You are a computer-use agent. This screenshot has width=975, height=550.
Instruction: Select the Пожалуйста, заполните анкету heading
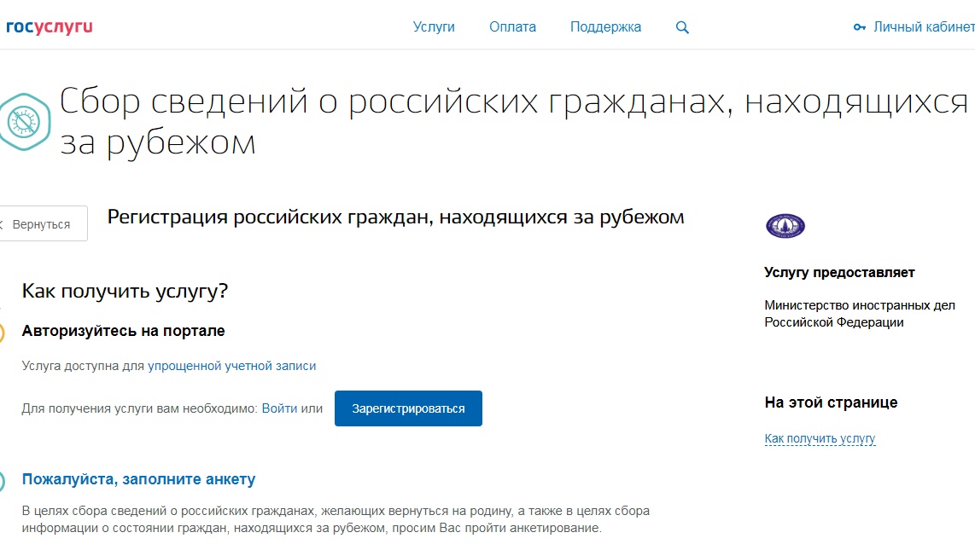tap(138, 479)
